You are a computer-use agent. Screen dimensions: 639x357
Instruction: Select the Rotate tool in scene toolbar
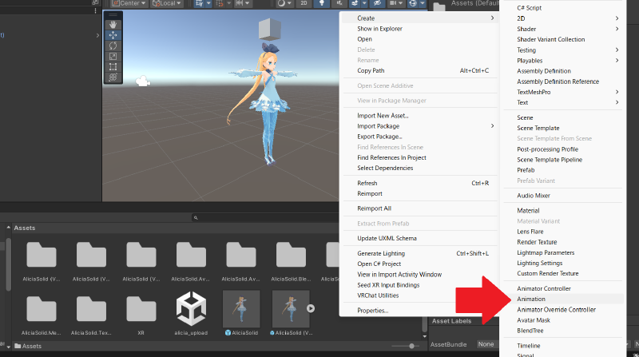point(113,46)
